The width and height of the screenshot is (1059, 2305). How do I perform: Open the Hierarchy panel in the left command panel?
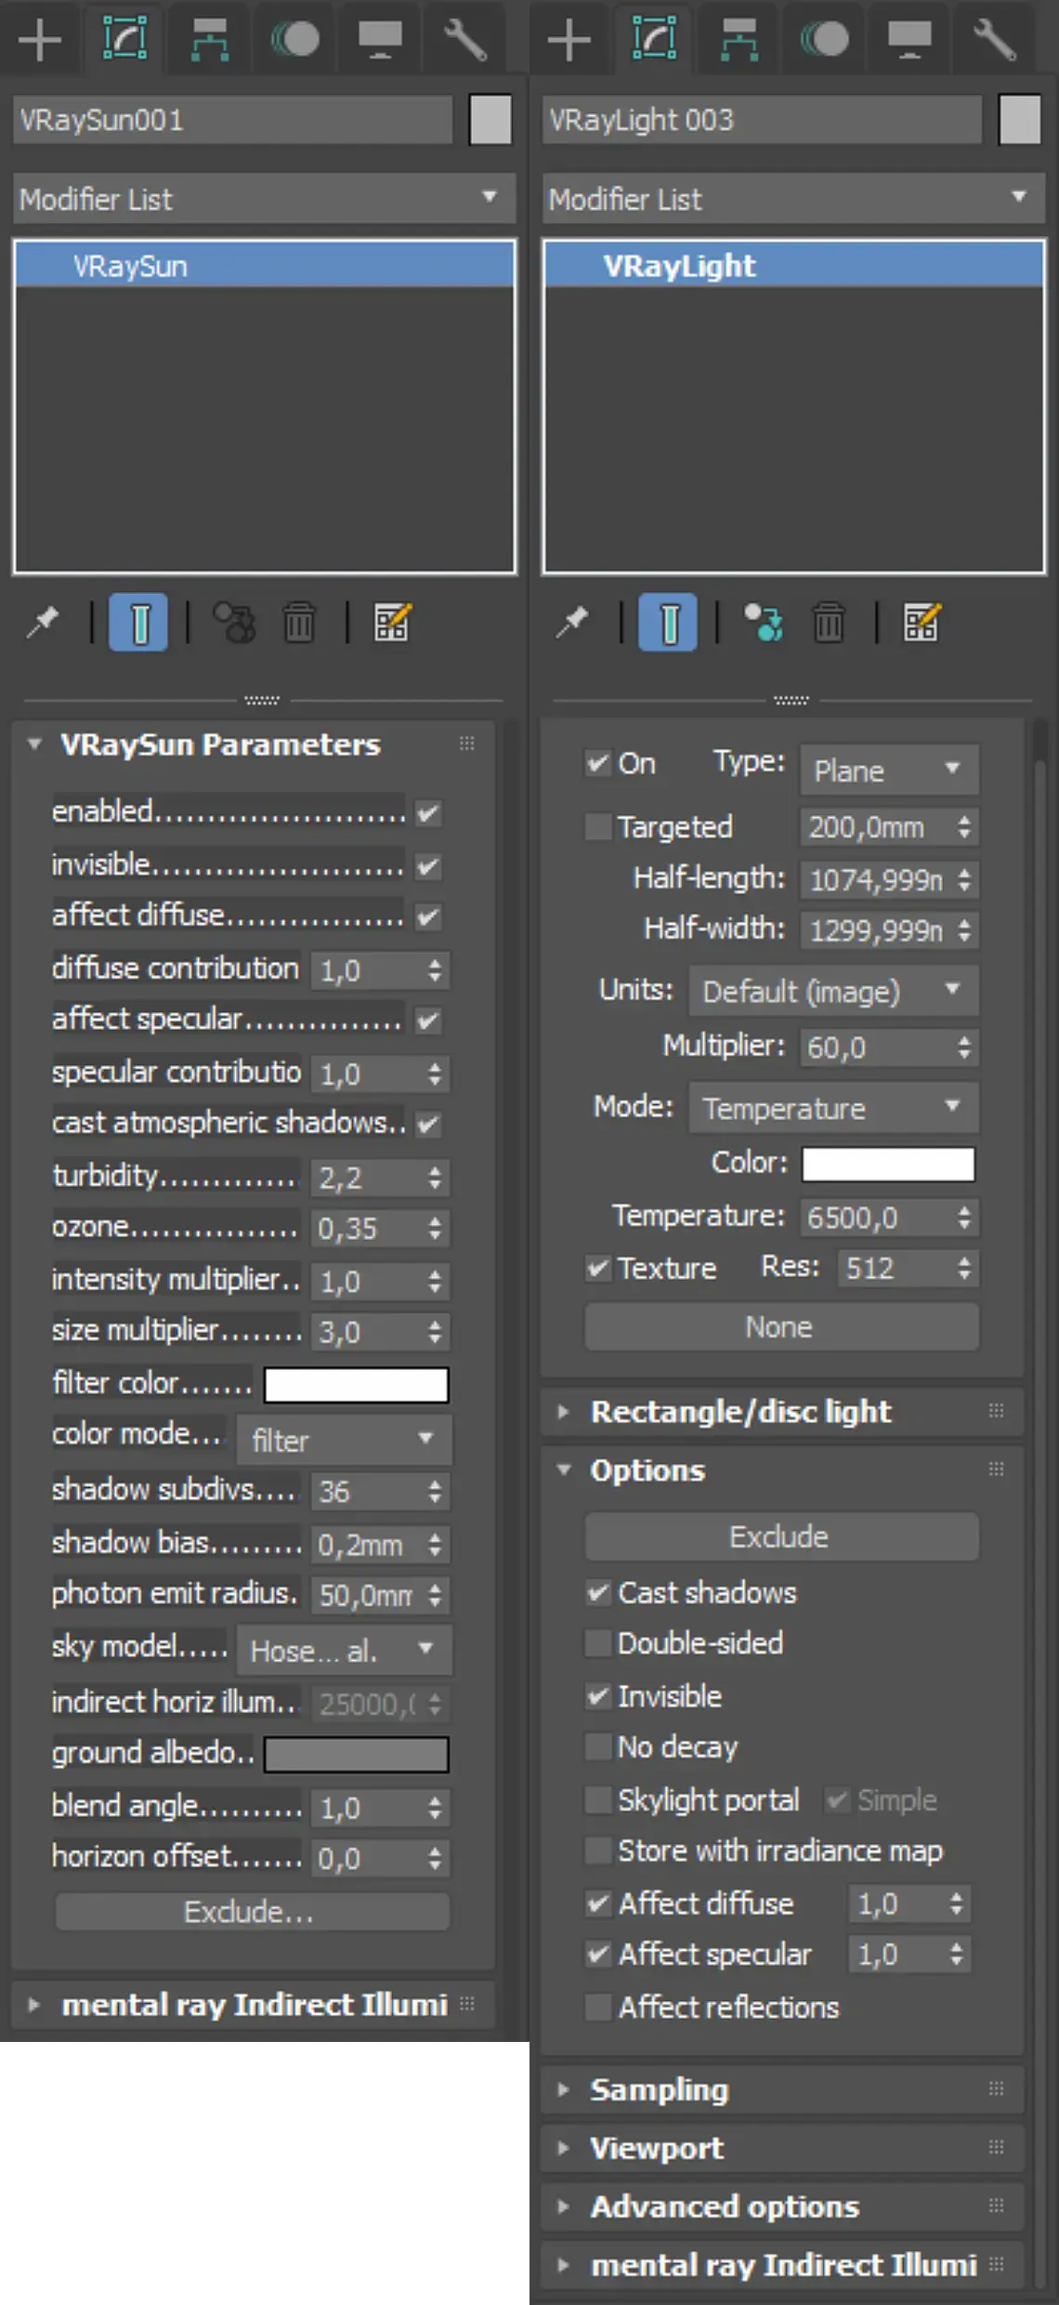pos(210,39)
